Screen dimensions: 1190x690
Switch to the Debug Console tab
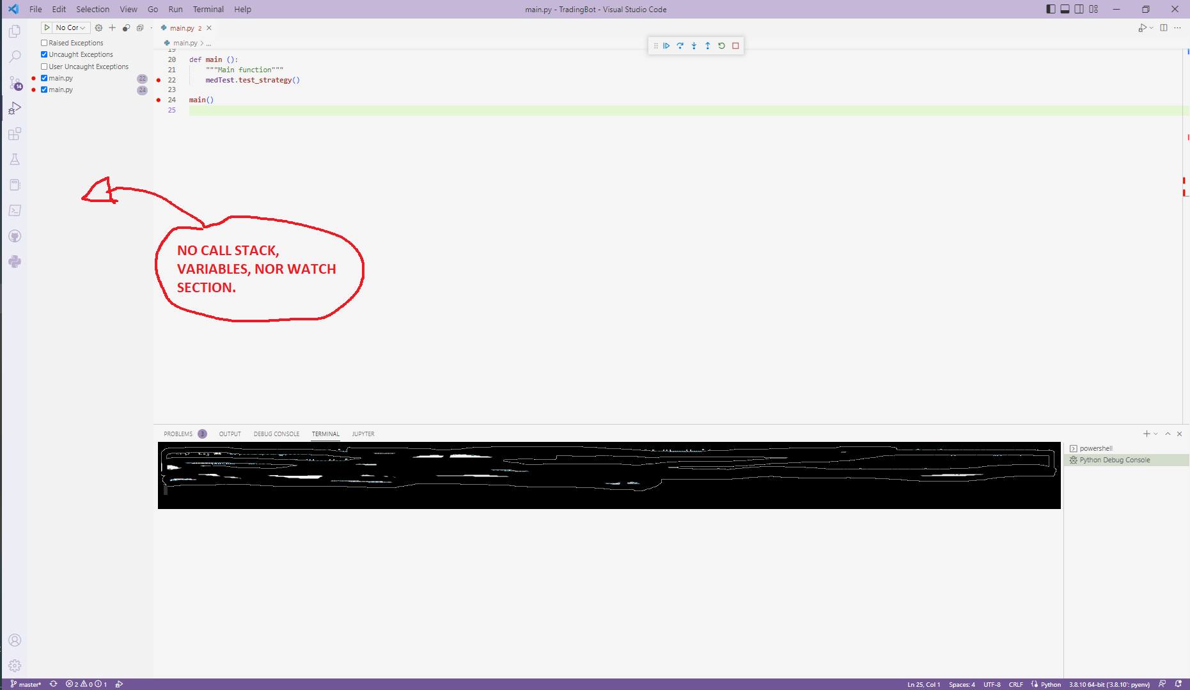[x=276, y=434]
